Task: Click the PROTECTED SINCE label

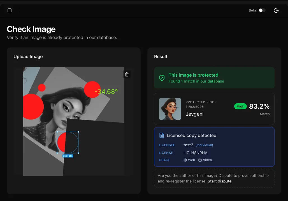Action: coord(201,102)
